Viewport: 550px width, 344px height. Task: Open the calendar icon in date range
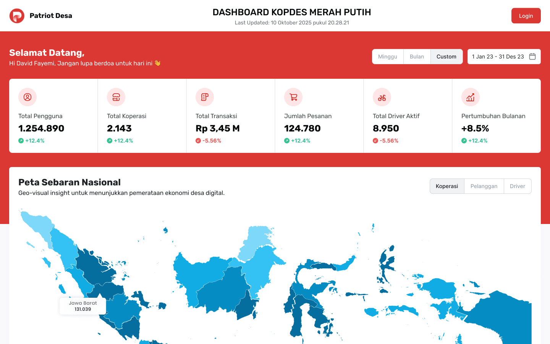tap(532, 57)
